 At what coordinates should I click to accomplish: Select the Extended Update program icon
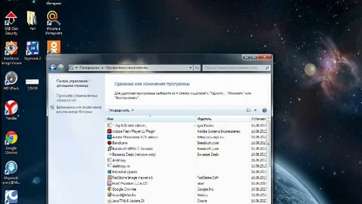pos(109,172)
